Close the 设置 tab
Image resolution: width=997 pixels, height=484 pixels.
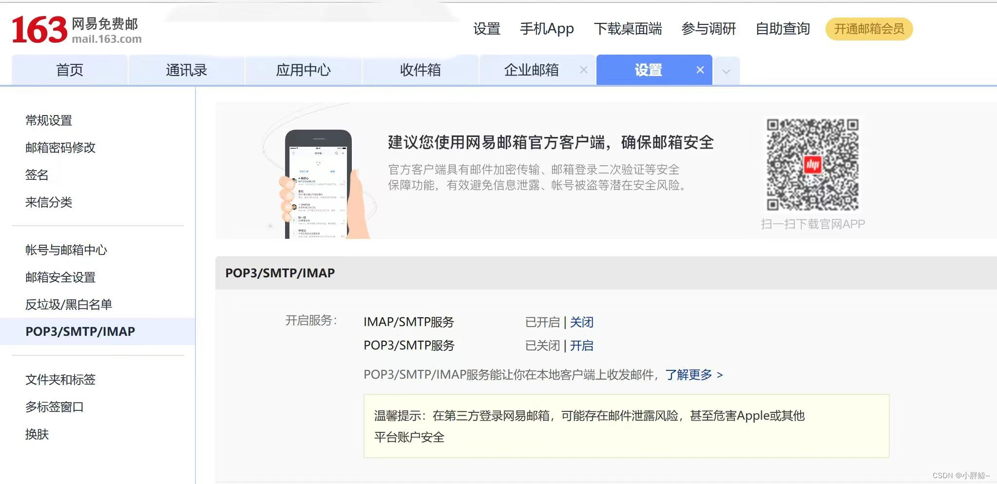click(700, 70)
